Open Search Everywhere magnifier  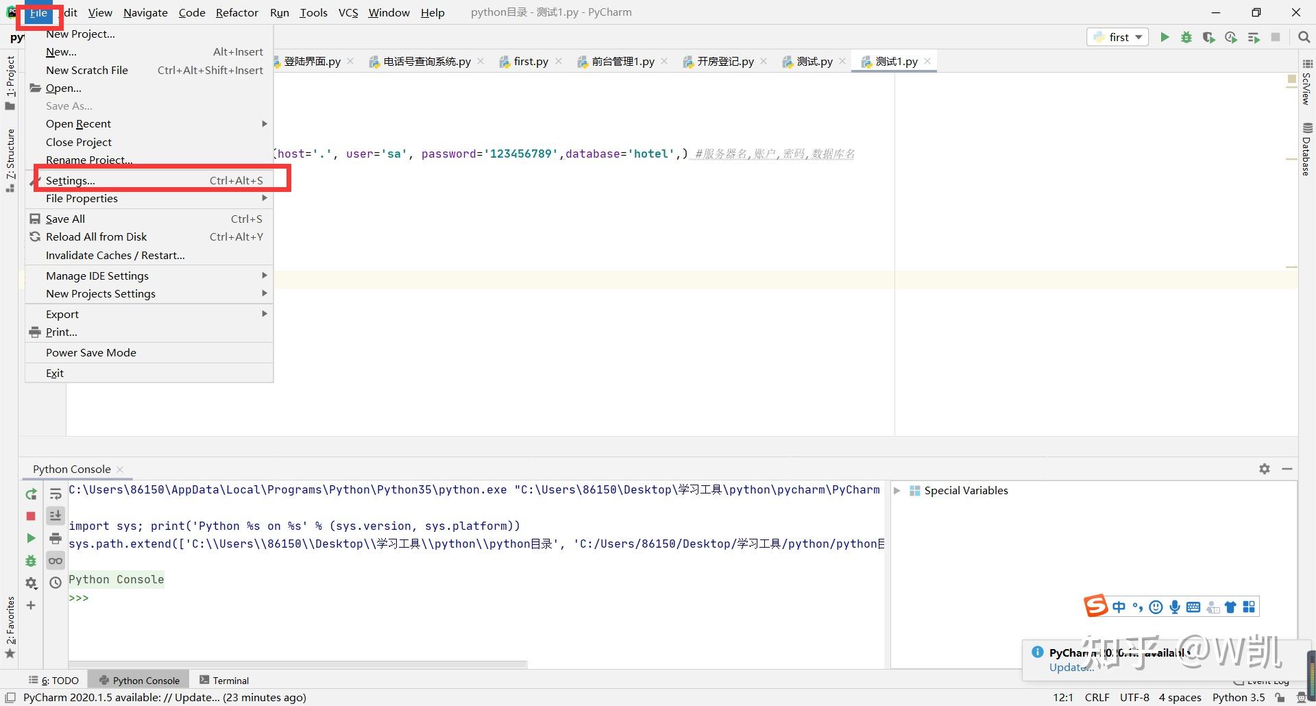tap(1304, 37)
